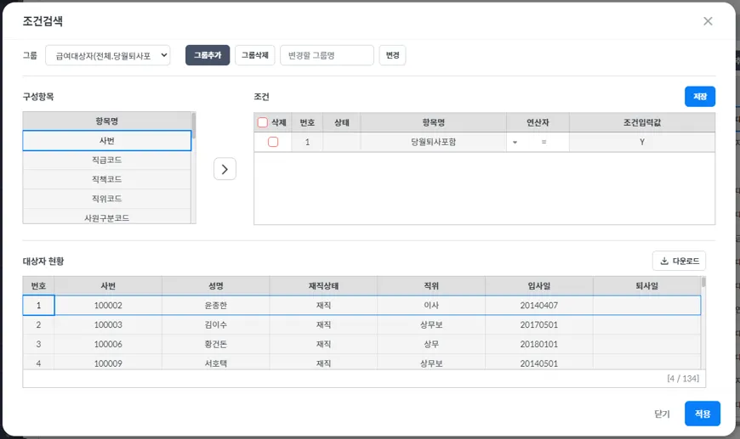
Task: Select 직급코드 in 구성항목 list
Action: [106, 160]
